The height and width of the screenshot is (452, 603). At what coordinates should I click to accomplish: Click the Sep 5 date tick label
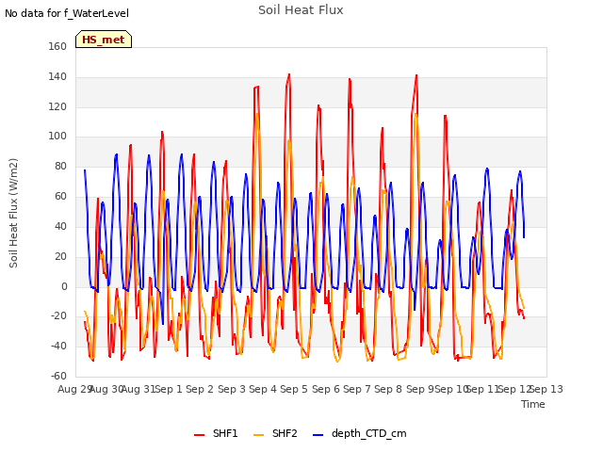[x=294, y=389]
